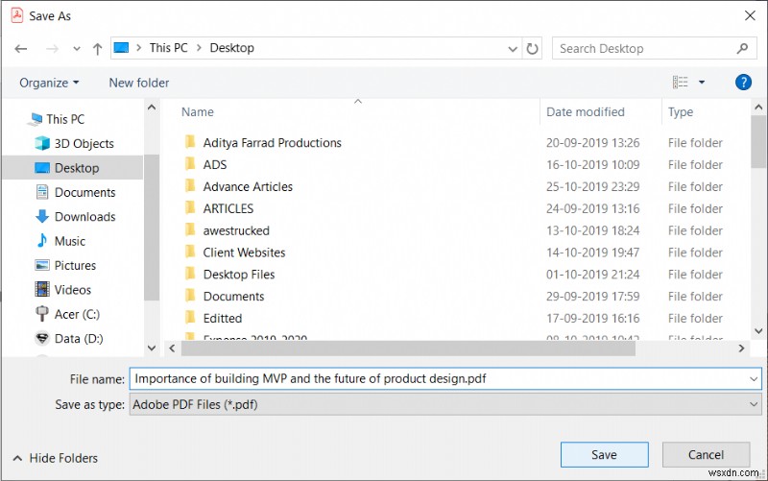768x481 pixels.
Task: Click the horizontal scrollbar left arrow
Action: click(172, 349)
